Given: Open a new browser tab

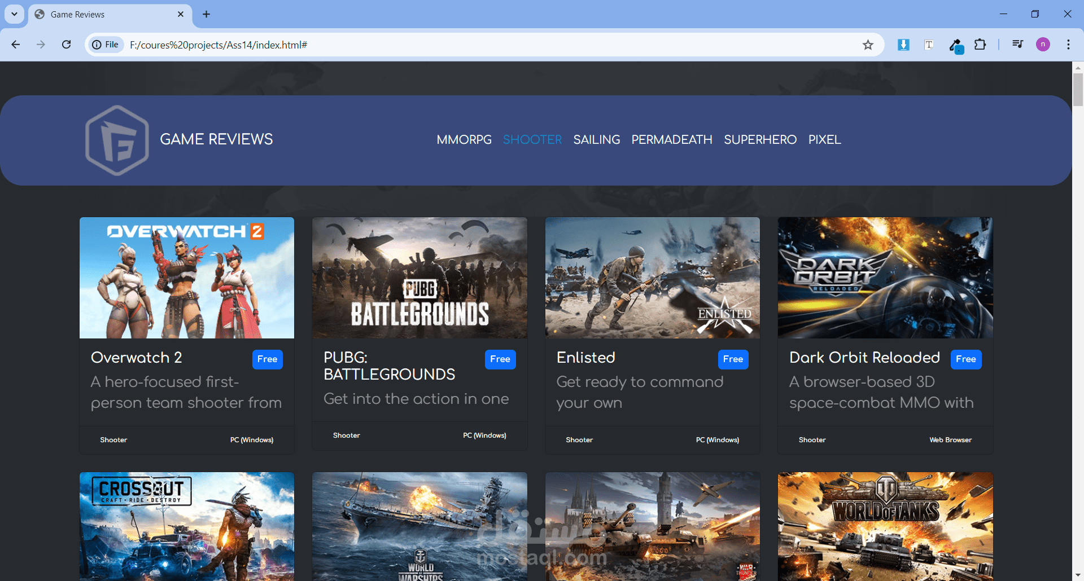Looking at the screenshot, I should tap(206, 14).
